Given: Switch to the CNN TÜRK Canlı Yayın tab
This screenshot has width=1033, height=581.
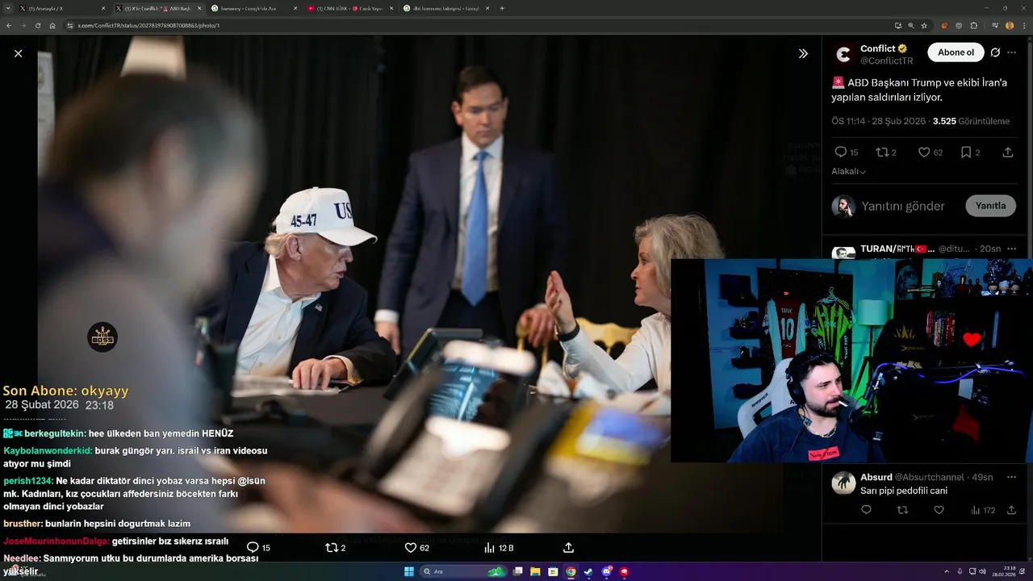Looking at the screenshot, I should (349, 8).
